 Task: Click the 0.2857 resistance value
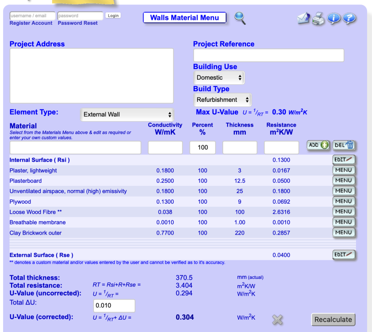(x=281, y=233)
